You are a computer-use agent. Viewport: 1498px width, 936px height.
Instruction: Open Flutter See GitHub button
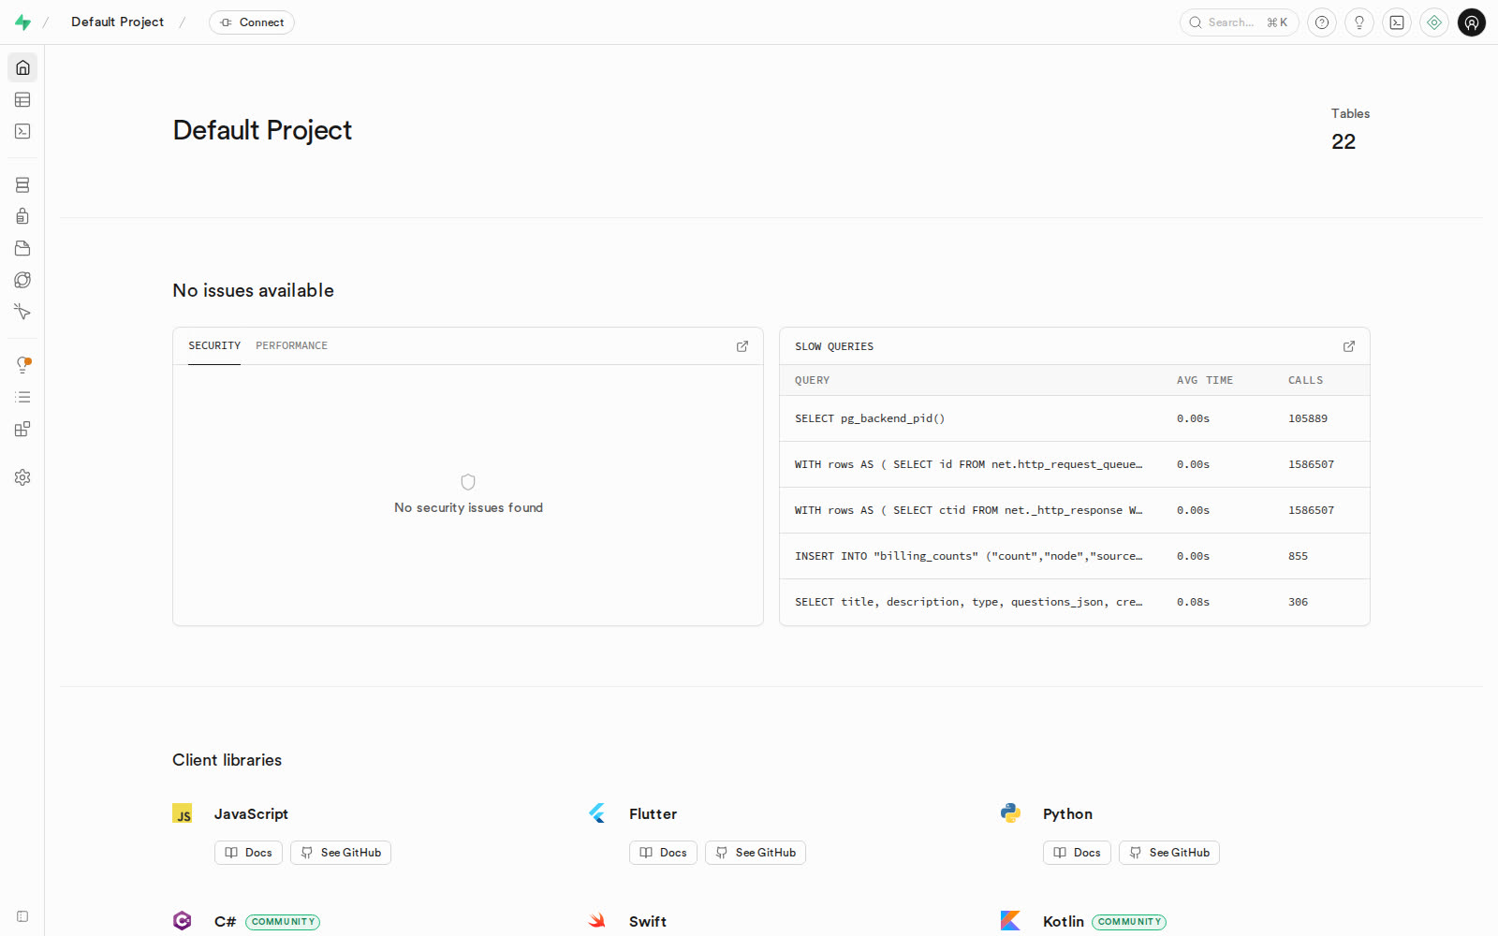[756, 853]
